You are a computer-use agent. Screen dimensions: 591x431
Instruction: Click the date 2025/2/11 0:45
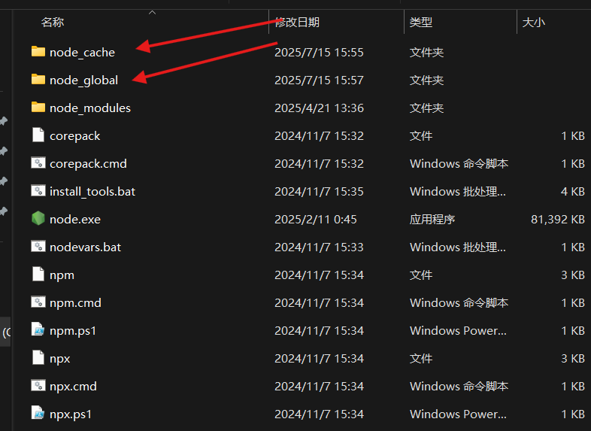click(x=316, y=219)
